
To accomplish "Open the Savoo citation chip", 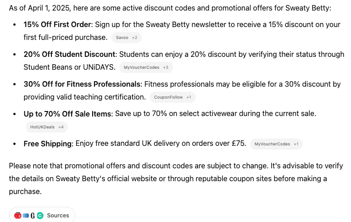I will (122, 38).
